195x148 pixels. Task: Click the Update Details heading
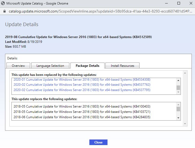tap(22, 24)
